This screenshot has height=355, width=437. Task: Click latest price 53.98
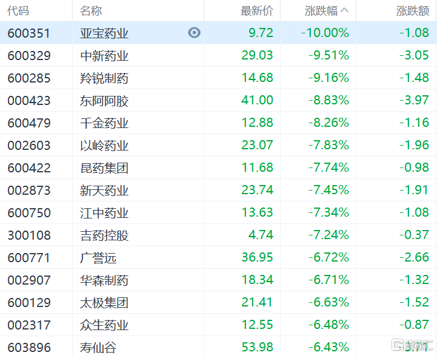pos(257,347)
